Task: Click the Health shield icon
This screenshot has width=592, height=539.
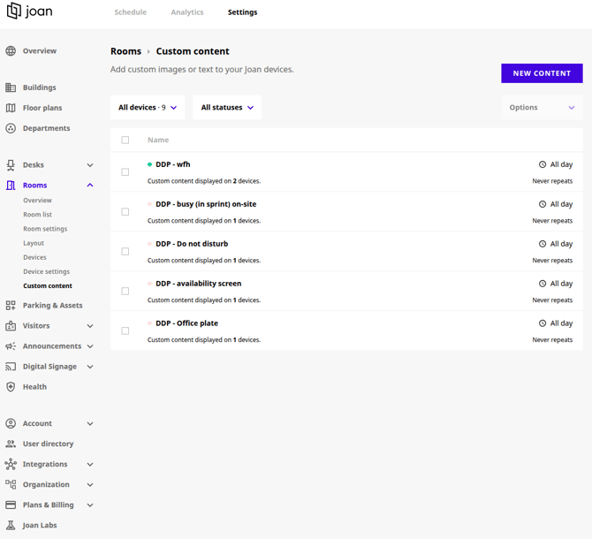Action: [11, 387]
